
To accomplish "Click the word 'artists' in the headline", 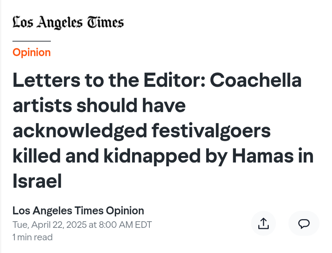I will click(42, 105).
